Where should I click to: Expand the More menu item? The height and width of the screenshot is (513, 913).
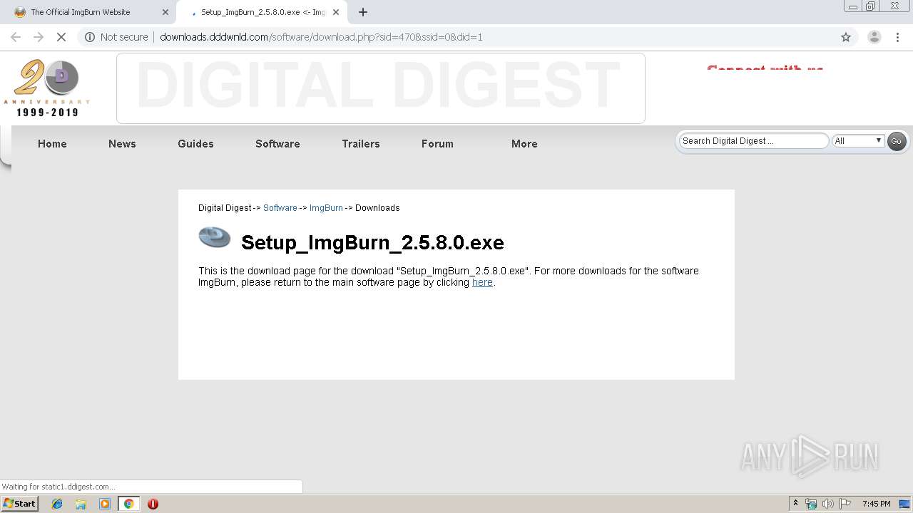524,144
